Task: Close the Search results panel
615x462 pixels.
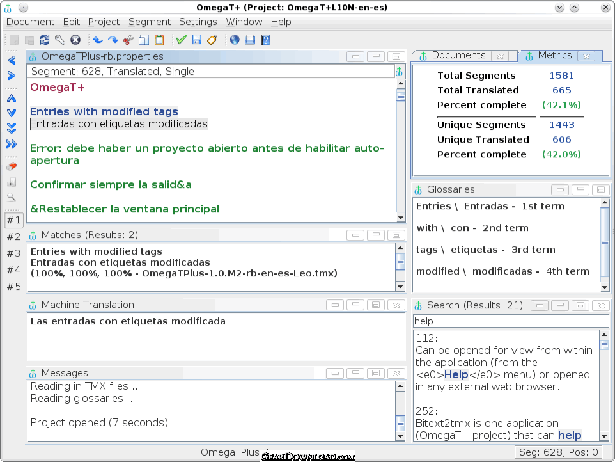Action: (601, 305)
